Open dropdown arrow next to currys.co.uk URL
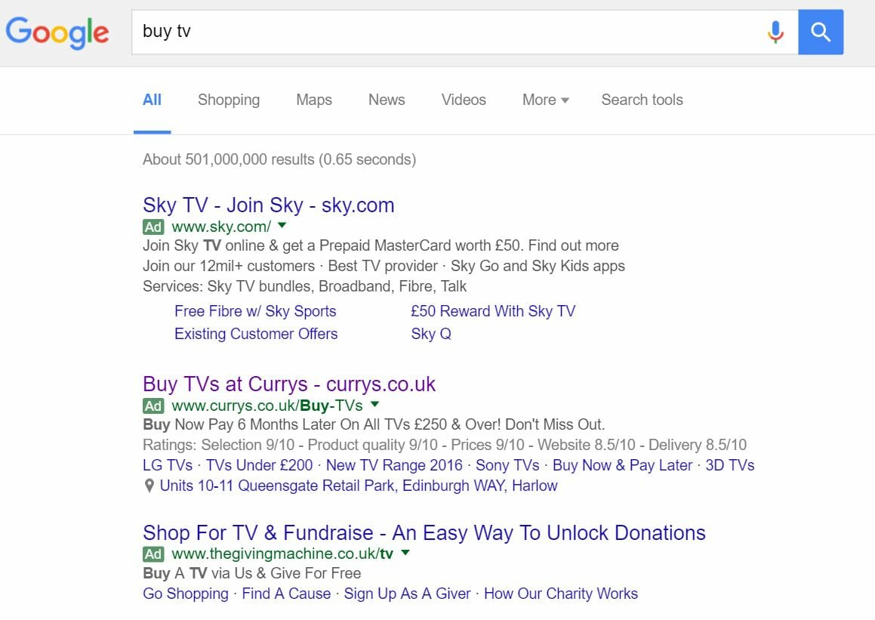This screenshot has width=875, height=620. 375,404
